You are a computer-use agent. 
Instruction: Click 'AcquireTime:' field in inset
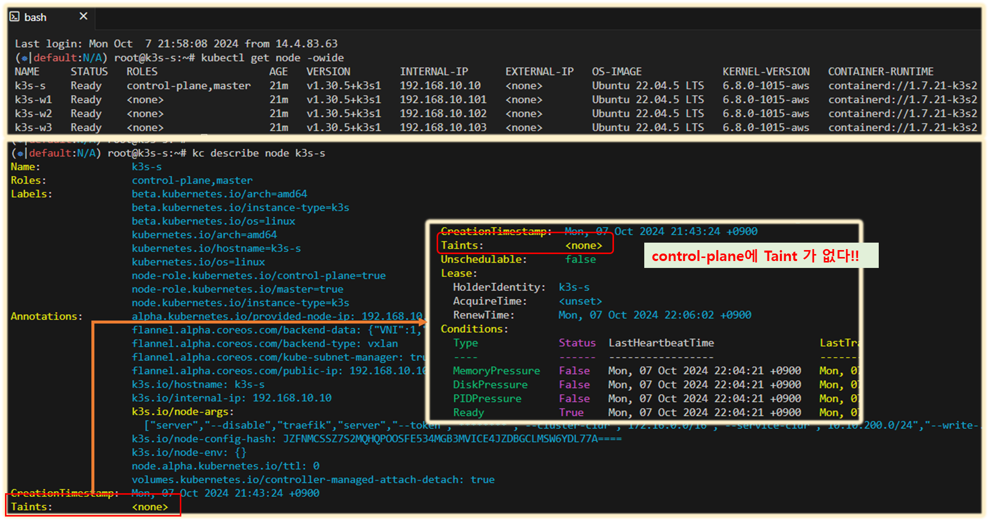point(490,301)
